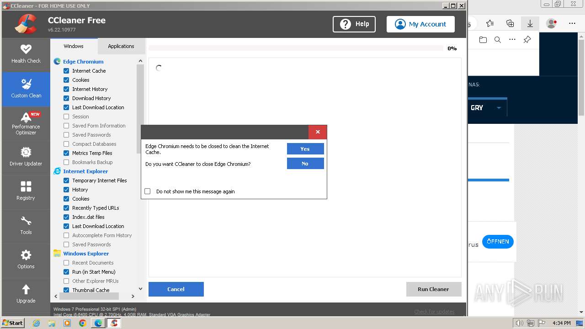Check 'Do not show me this message again'

(x=148, y=191)
